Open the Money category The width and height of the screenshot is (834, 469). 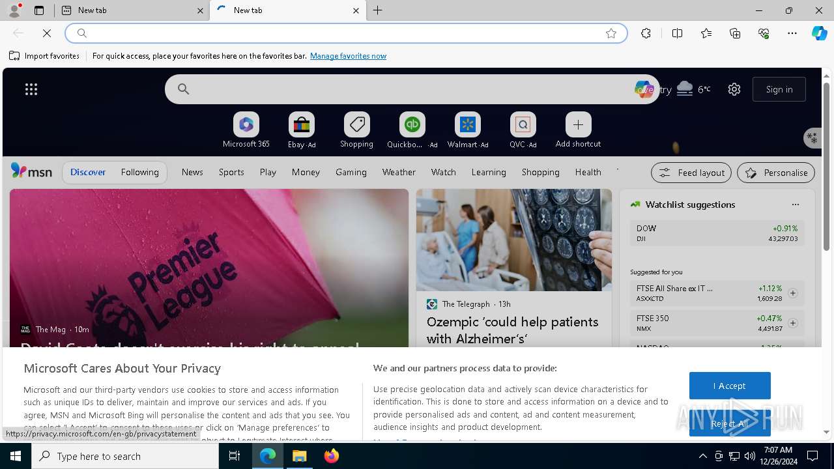306,172
